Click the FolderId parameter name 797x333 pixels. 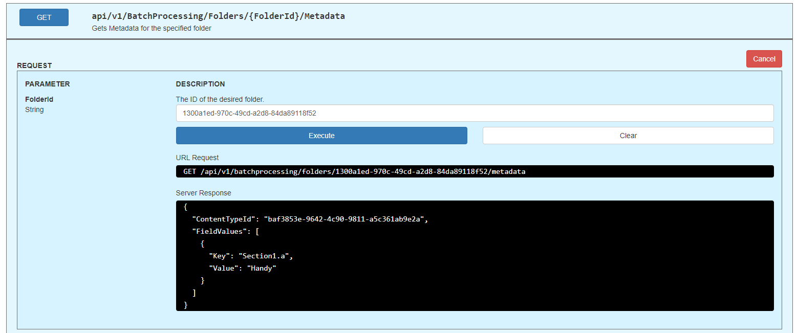39,99
